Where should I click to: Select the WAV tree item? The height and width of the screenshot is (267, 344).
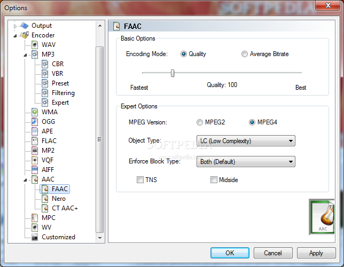click(49, 45)
